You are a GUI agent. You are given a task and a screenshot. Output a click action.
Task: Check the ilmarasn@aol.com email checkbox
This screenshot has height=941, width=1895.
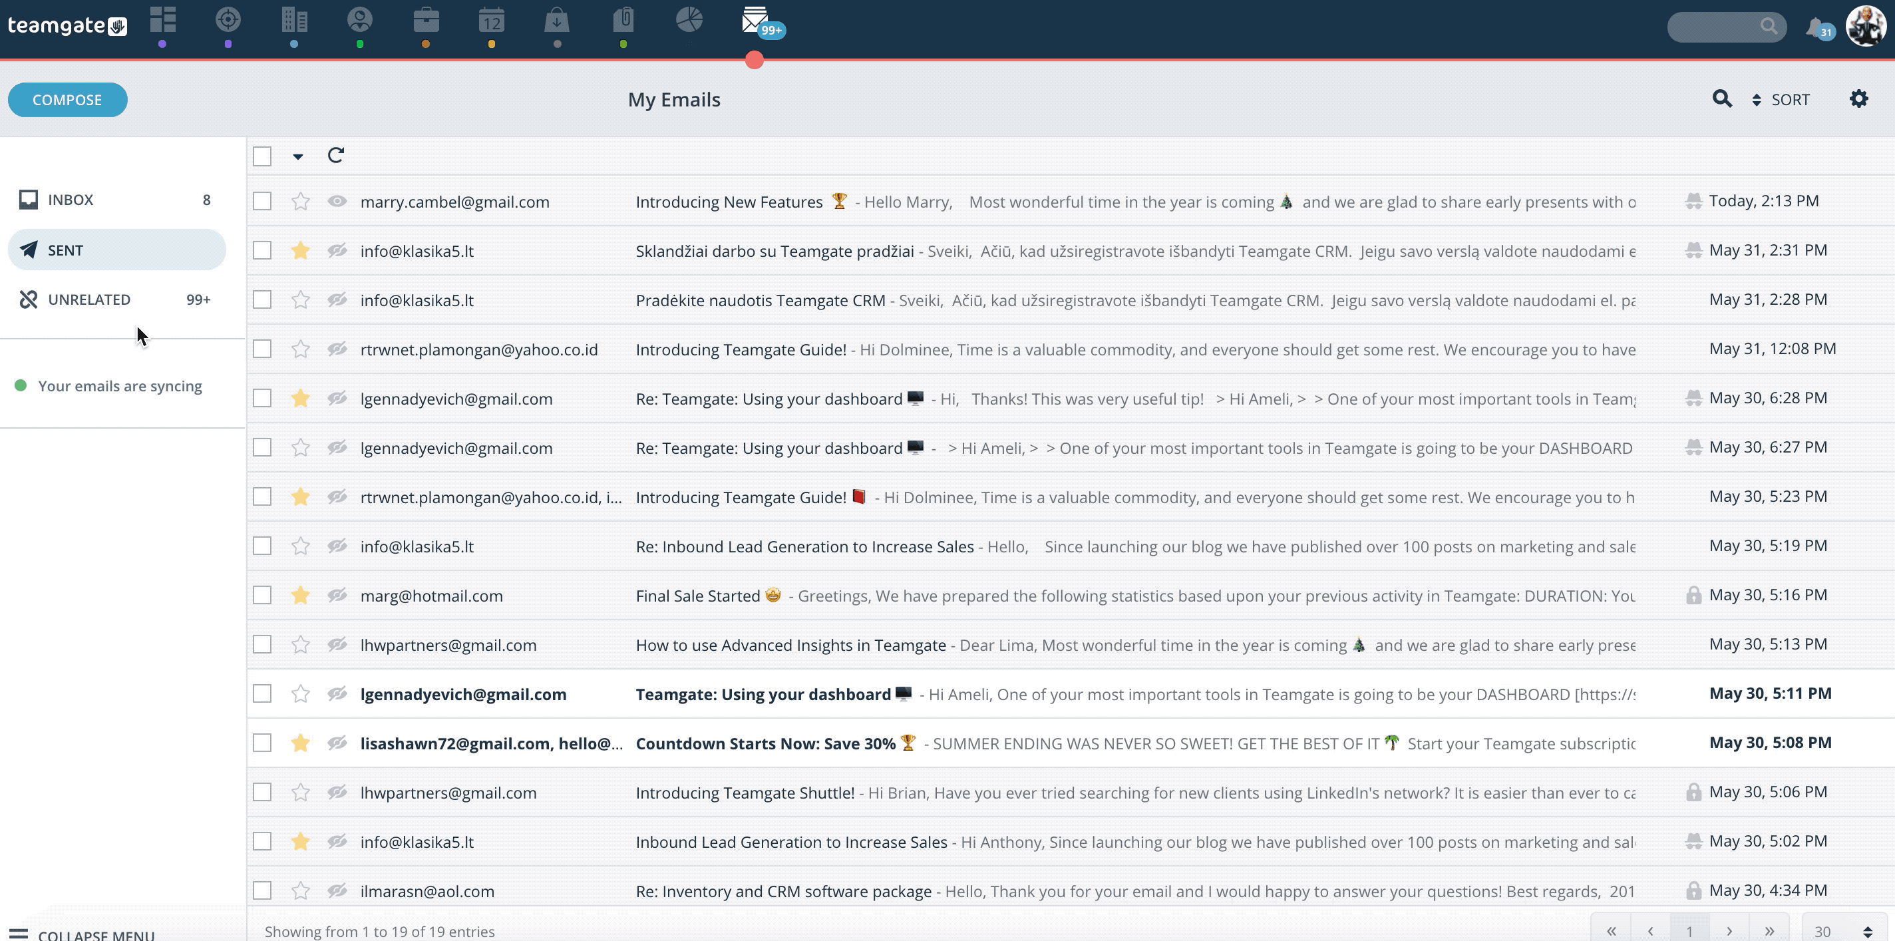pos(262,891)
